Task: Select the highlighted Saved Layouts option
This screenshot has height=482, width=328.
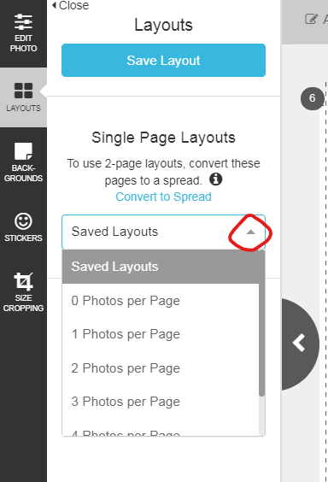Action: tap(161, 267)
